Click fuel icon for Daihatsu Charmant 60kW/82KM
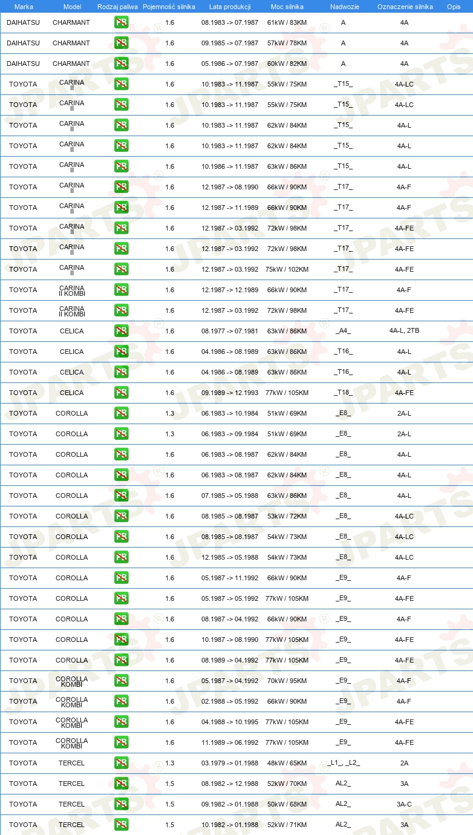 coord(121,64)
